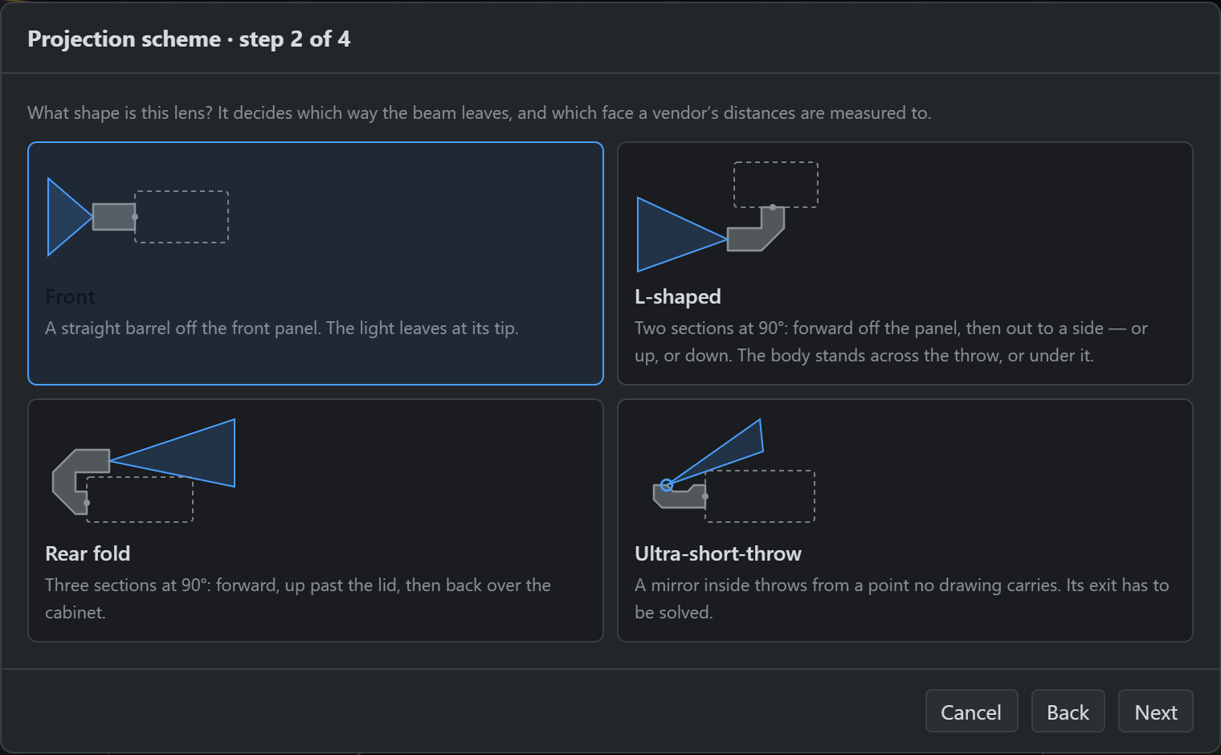Click the L-shaped lens diagram illustration

[728, 217]
